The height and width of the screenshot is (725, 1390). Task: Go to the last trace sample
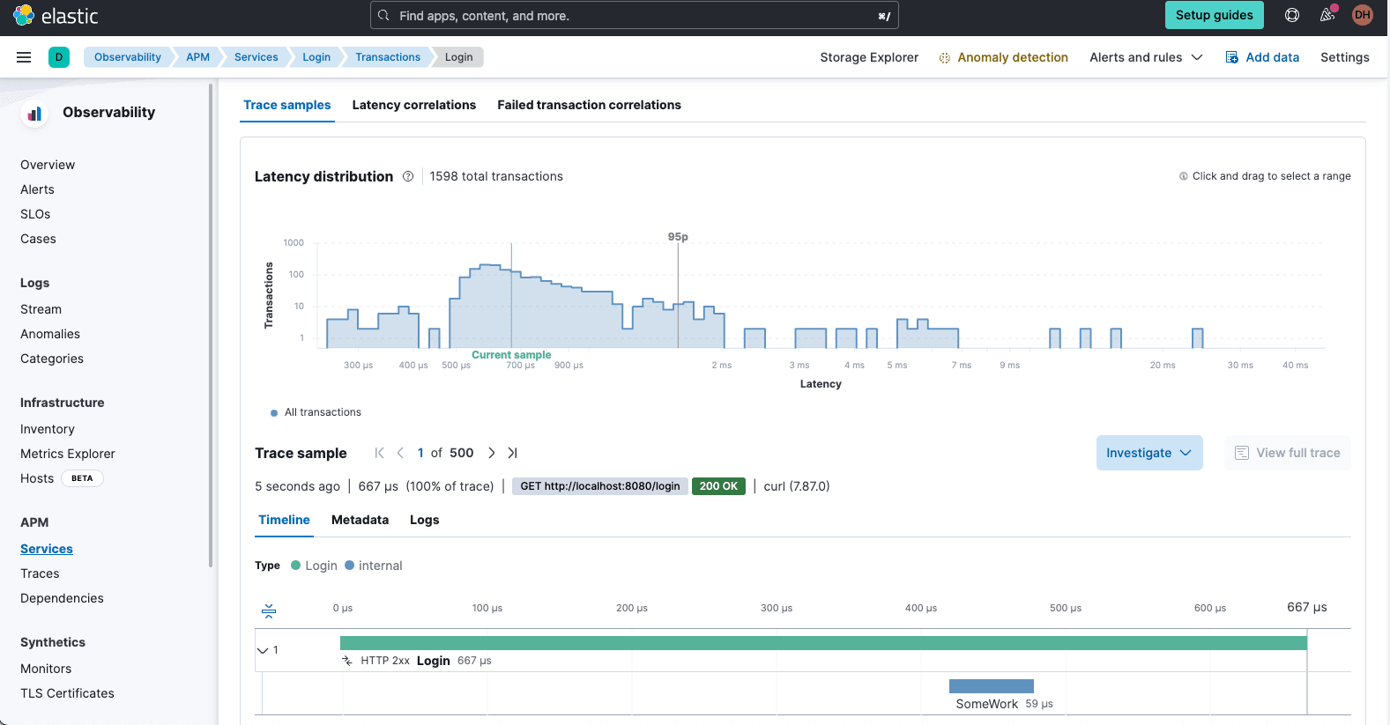(512, 453)
